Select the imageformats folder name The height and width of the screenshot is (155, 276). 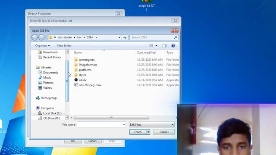point(88,65)
